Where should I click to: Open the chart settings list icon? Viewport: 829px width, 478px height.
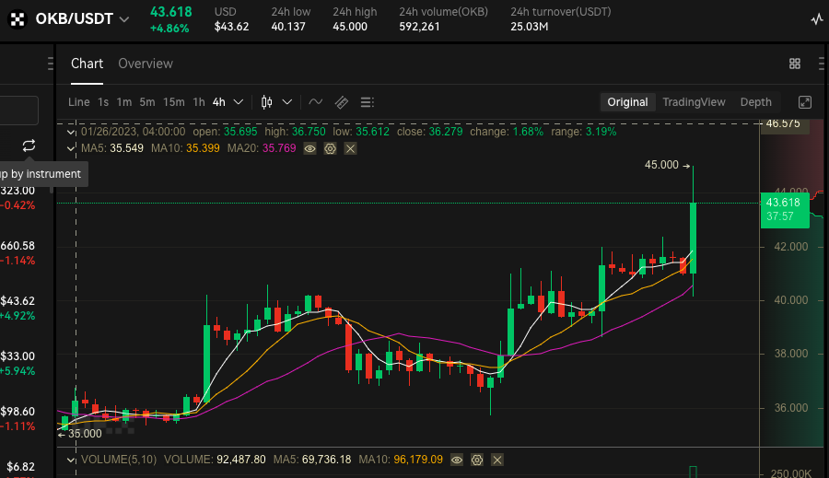click(367, 102)
